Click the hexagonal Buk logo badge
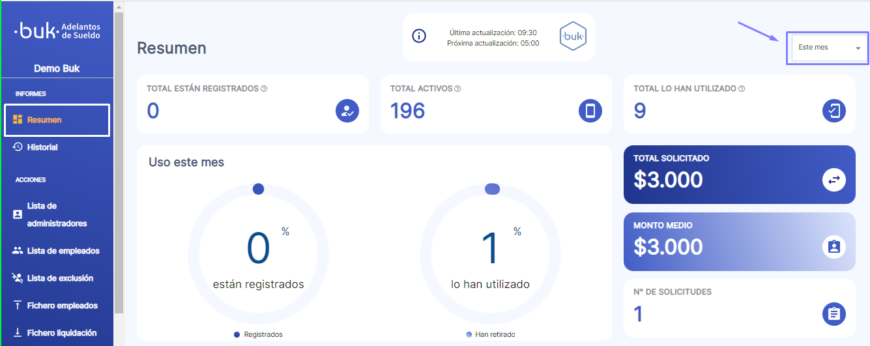 click(573, 37)
